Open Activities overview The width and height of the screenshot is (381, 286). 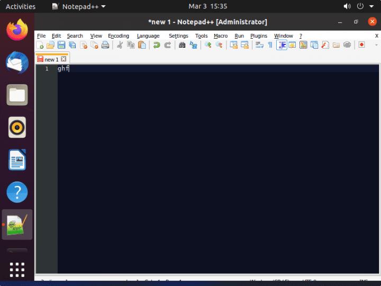21,6
